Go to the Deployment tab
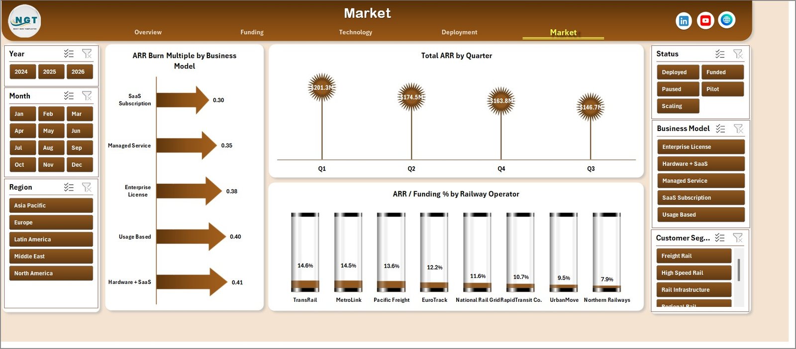 [x=459, y=32]
